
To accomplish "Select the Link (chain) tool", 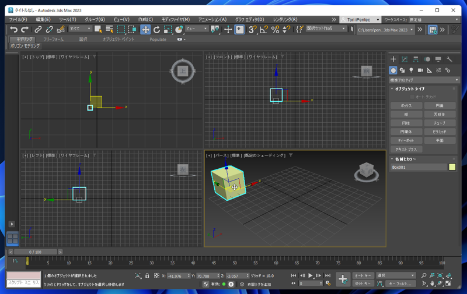I will 38,29.
